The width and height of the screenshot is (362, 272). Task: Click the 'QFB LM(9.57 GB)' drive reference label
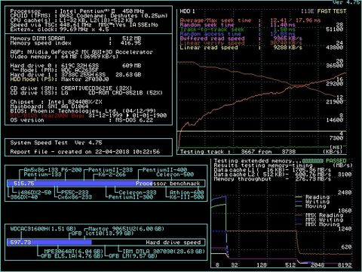[133, 256]
